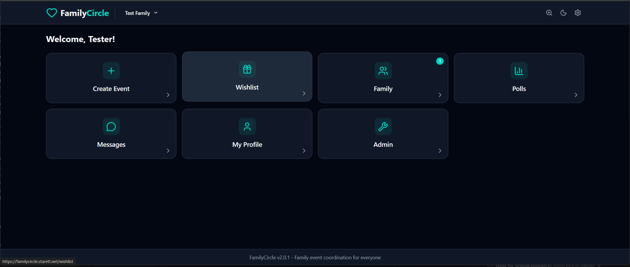Click the person icon on My Profile
The image size is (630, 267).
click(x=247, y=126)
